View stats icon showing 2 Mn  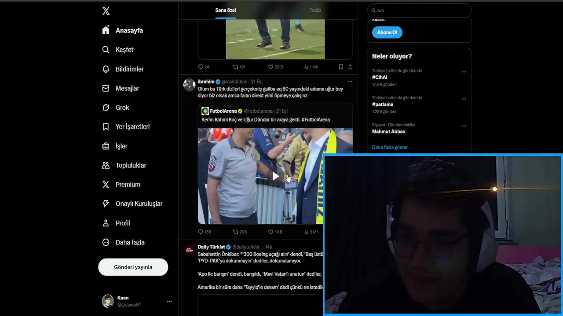coord(306,232)
